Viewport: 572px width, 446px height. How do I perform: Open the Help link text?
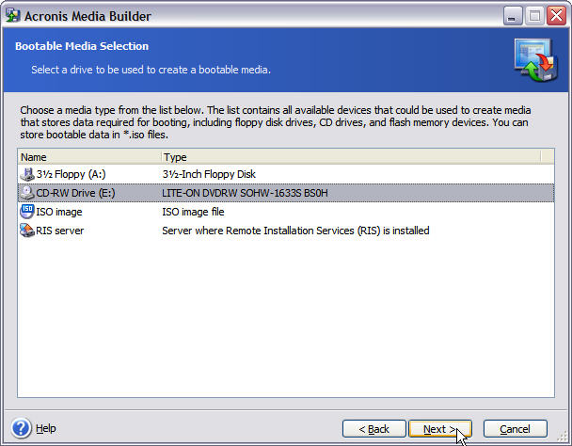(46, 428)
